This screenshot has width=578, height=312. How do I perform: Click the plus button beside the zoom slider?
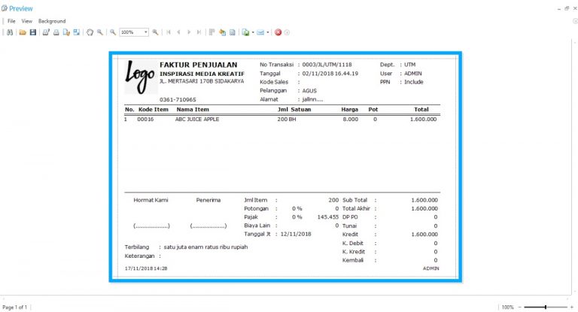[572, 307]
